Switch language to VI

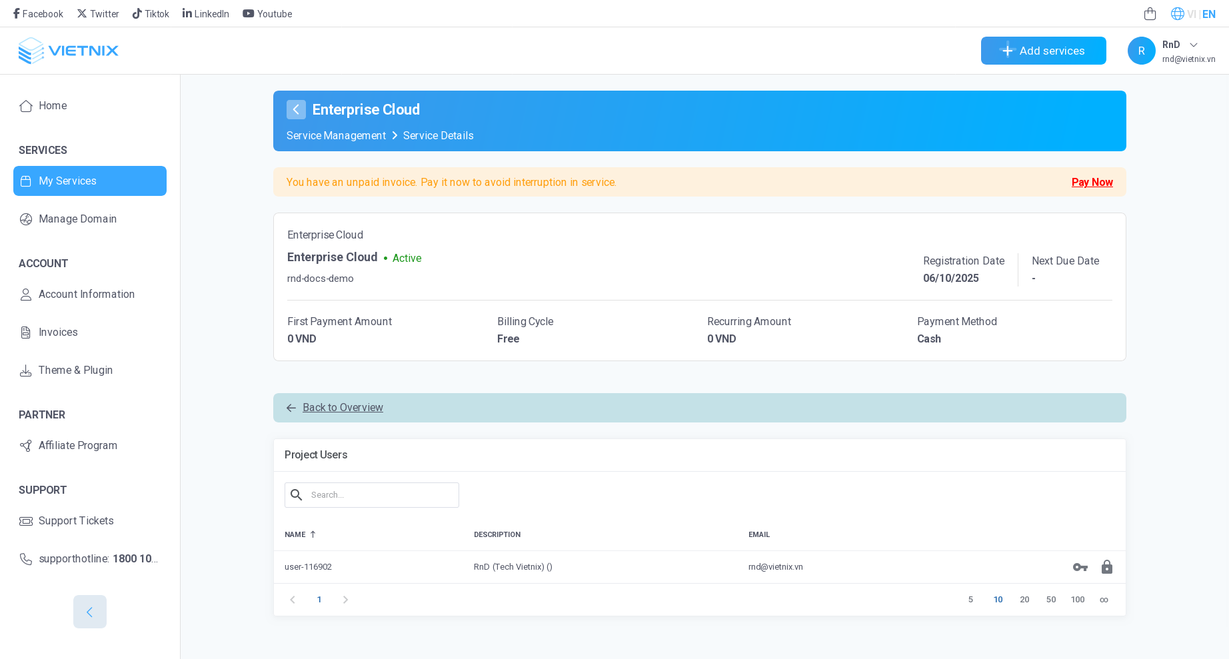tap(1191, 14)
